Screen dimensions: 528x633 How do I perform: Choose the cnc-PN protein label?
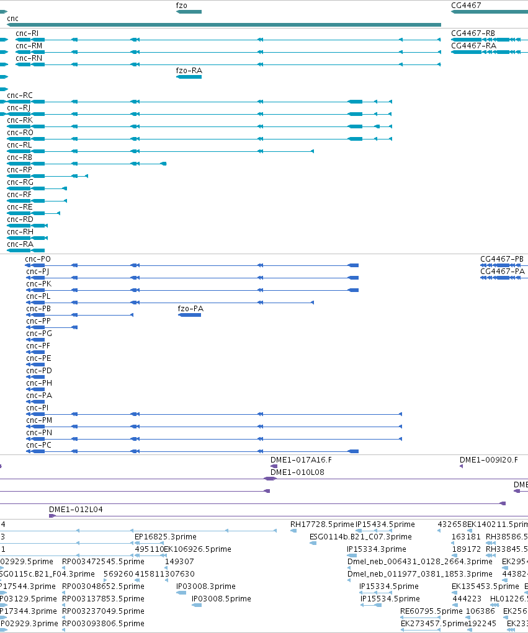[39, 433]
